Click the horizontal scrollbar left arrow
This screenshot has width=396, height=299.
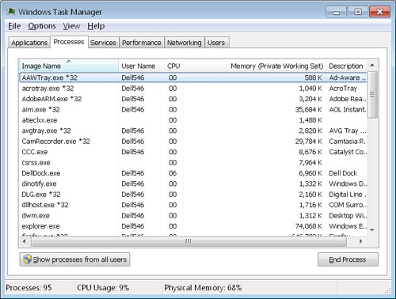[x=25, y=241]
